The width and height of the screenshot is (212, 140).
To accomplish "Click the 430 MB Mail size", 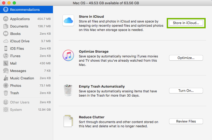I will point(45,63).
